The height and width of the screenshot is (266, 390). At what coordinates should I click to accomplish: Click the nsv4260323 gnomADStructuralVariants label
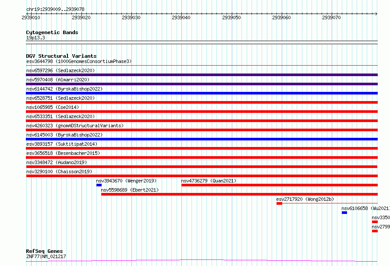pyautogui.click(x=75, y=126)
